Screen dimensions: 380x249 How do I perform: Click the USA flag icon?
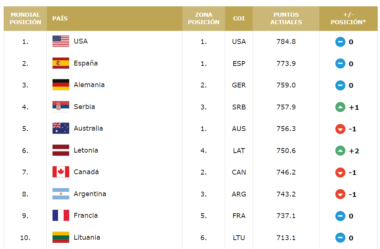coord(61,41)
